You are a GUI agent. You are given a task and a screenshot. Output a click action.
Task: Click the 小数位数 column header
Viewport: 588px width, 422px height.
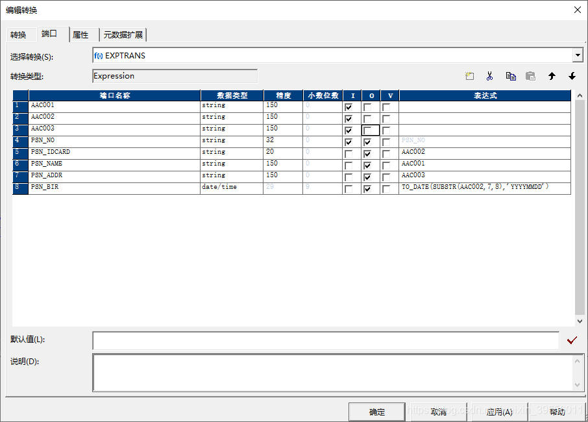323,95
